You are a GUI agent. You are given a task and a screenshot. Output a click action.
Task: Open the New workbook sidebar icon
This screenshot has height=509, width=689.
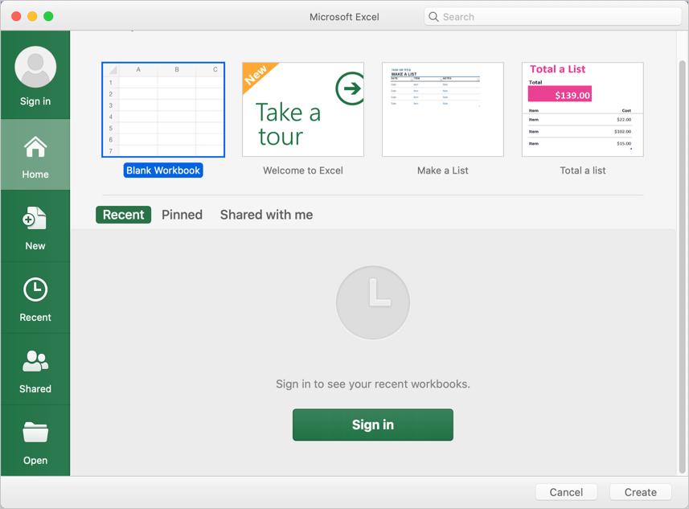35,219
